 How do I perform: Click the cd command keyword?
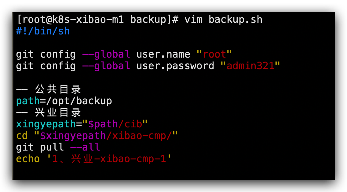(22, 136)
